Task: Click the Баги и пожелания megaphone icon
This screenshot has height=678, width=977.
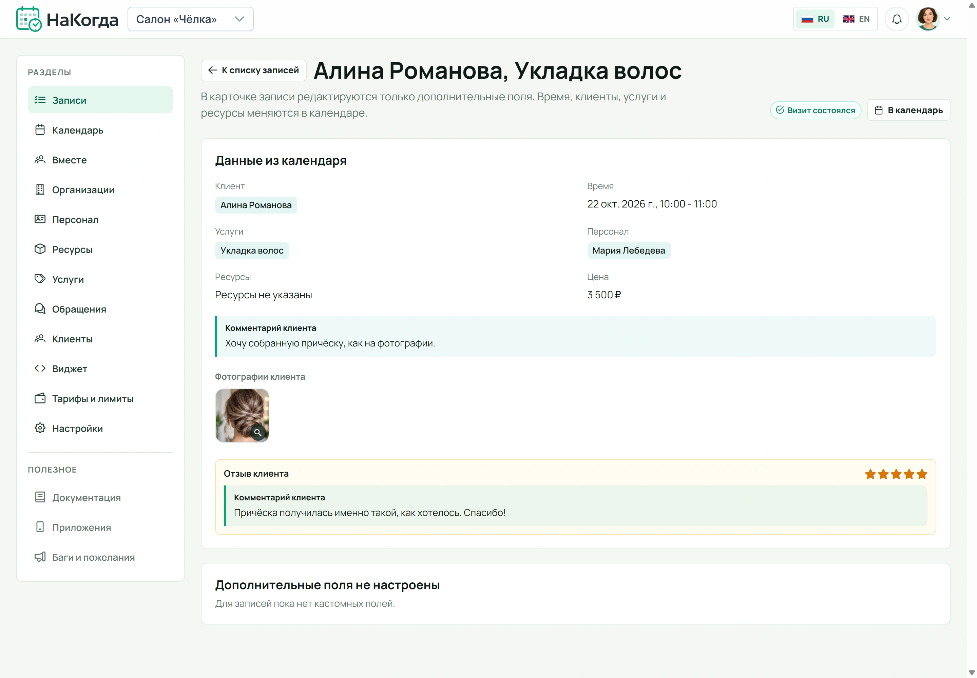Action: click(x=40, y=557)
